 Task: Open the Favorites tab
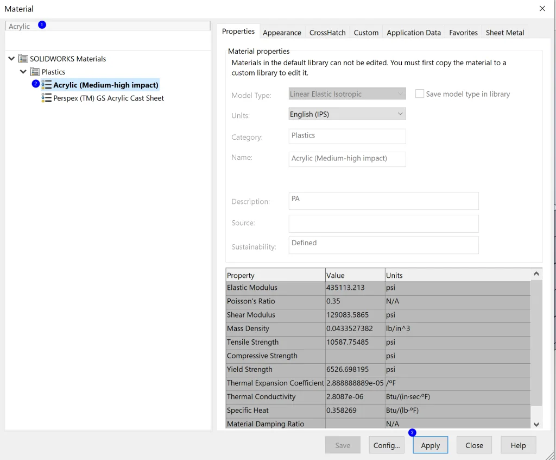[x=463, y=33]
